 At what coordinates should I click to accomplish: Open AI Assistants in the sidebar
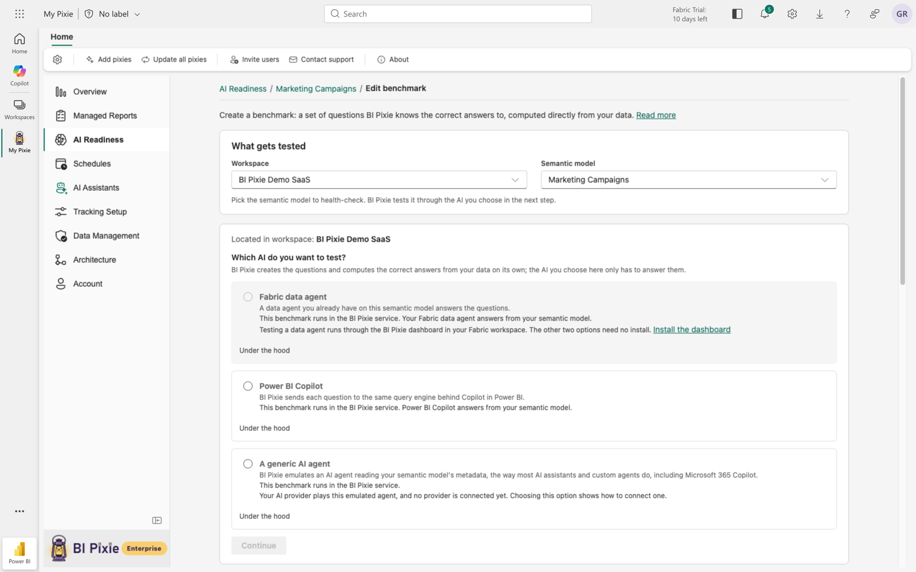[x=106, y=188]
